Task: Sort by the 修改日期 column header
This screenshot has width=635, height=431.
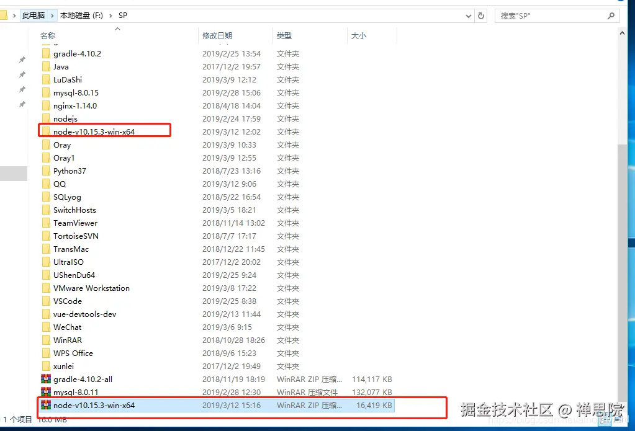Action: [217, 35]
